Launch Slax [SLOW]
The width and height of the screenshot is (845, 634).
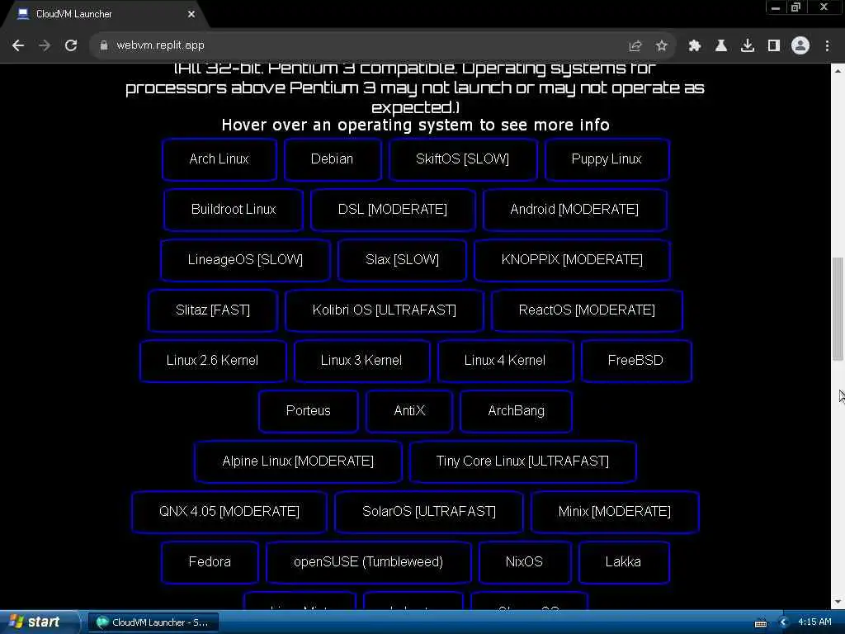coord(402,260)
